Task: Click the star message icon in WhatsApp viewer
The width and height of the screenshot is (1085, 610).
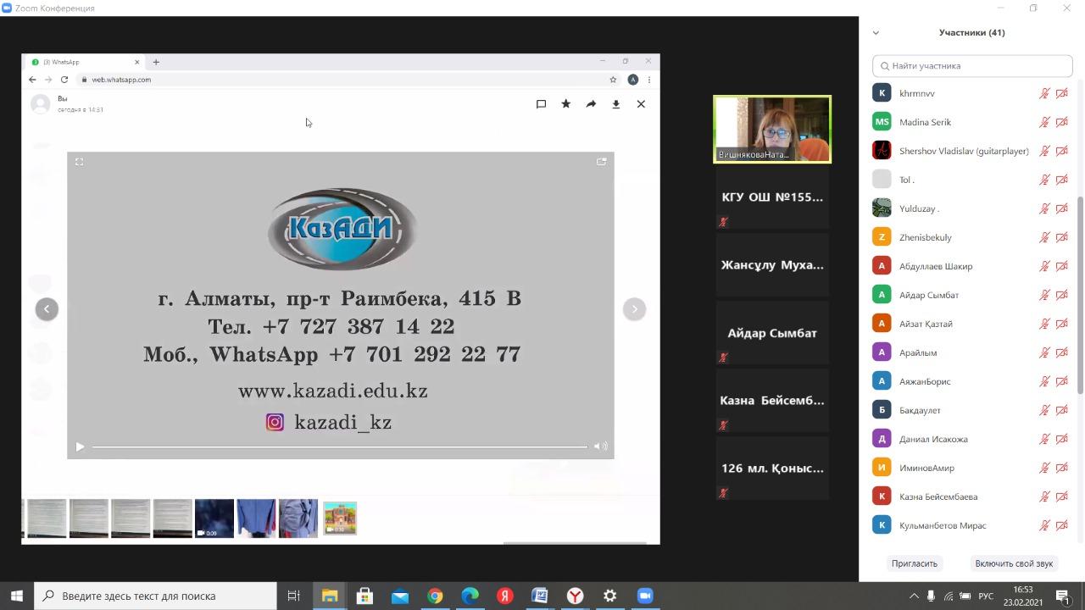Action: pyautogui.click(x=565, y=104)
